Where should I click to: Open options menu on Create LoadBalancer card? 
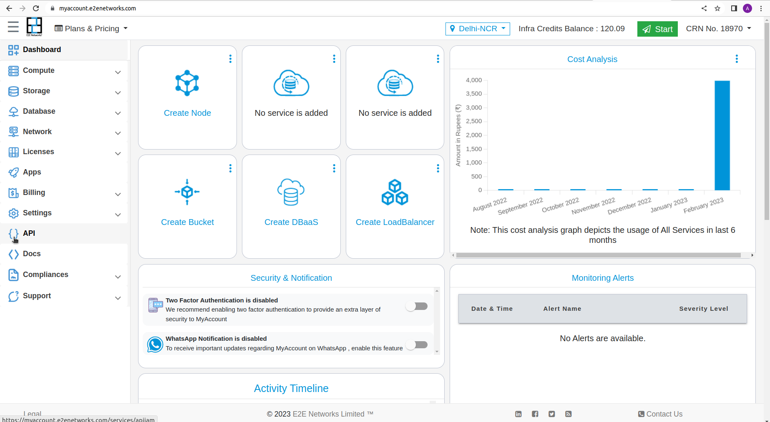tap(438, 168)
